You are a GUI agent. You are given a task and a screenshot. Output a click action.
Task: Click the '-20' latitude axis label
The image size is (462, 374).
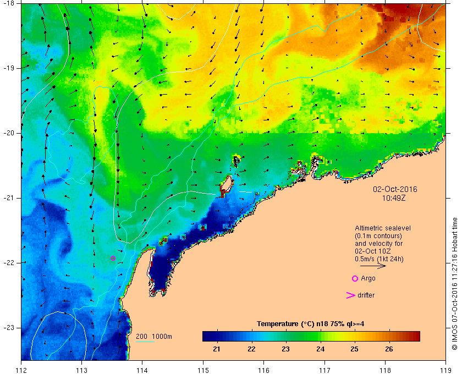(x=8, y=133)
